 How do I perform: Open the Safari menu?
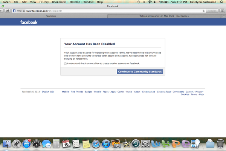click(x=6, y=2)
